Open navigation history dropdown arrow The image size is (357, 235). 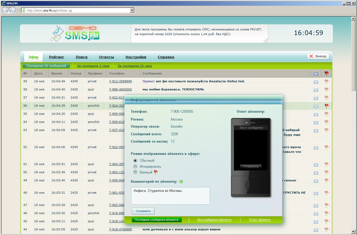(18, 10)
